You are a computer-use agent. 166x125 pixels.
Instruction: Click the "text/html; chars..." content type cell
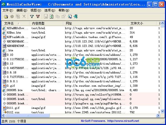point(46,90)
